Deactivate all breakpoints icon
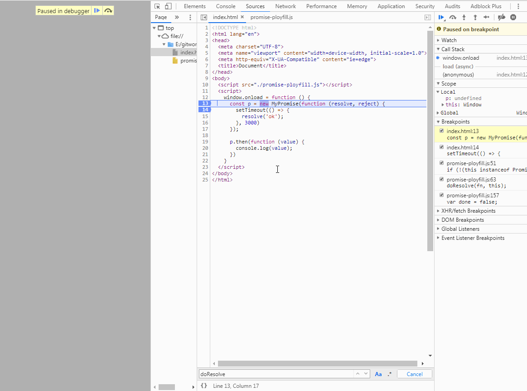The height and width of the screenshot is (391, 527). pos(502,17)
